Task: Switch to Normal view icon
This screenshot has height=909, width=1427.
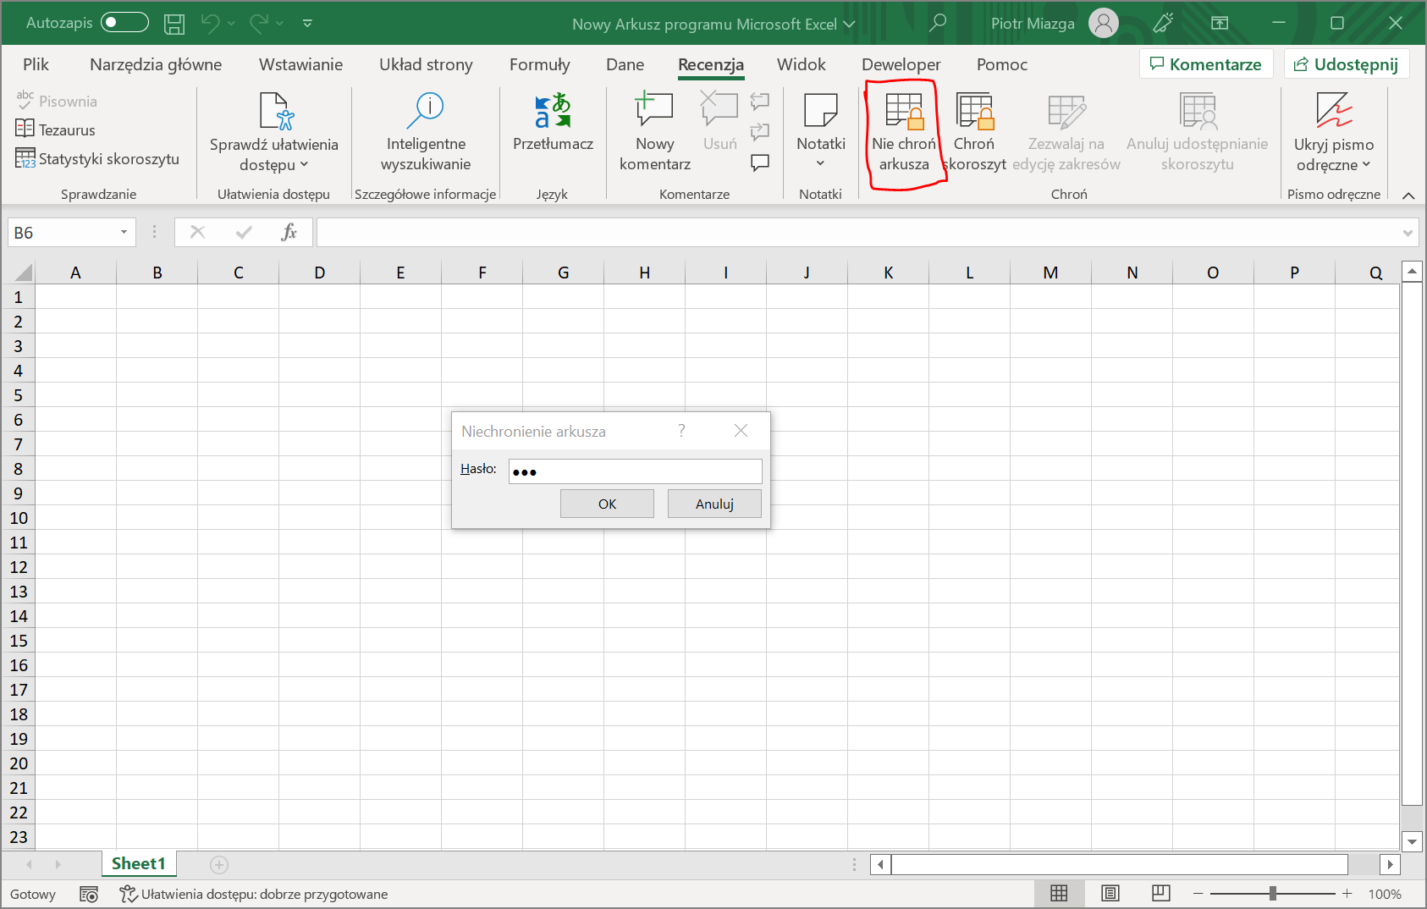Action: (1059, 893)
